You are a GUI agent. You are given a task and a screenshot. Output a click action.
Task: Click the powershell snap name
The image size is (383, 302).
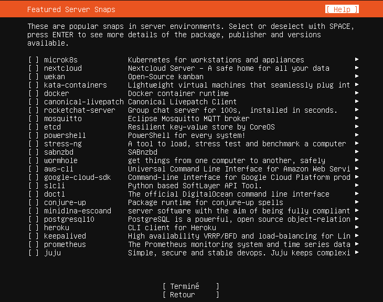pyautogui.click(x=65, y=135)
